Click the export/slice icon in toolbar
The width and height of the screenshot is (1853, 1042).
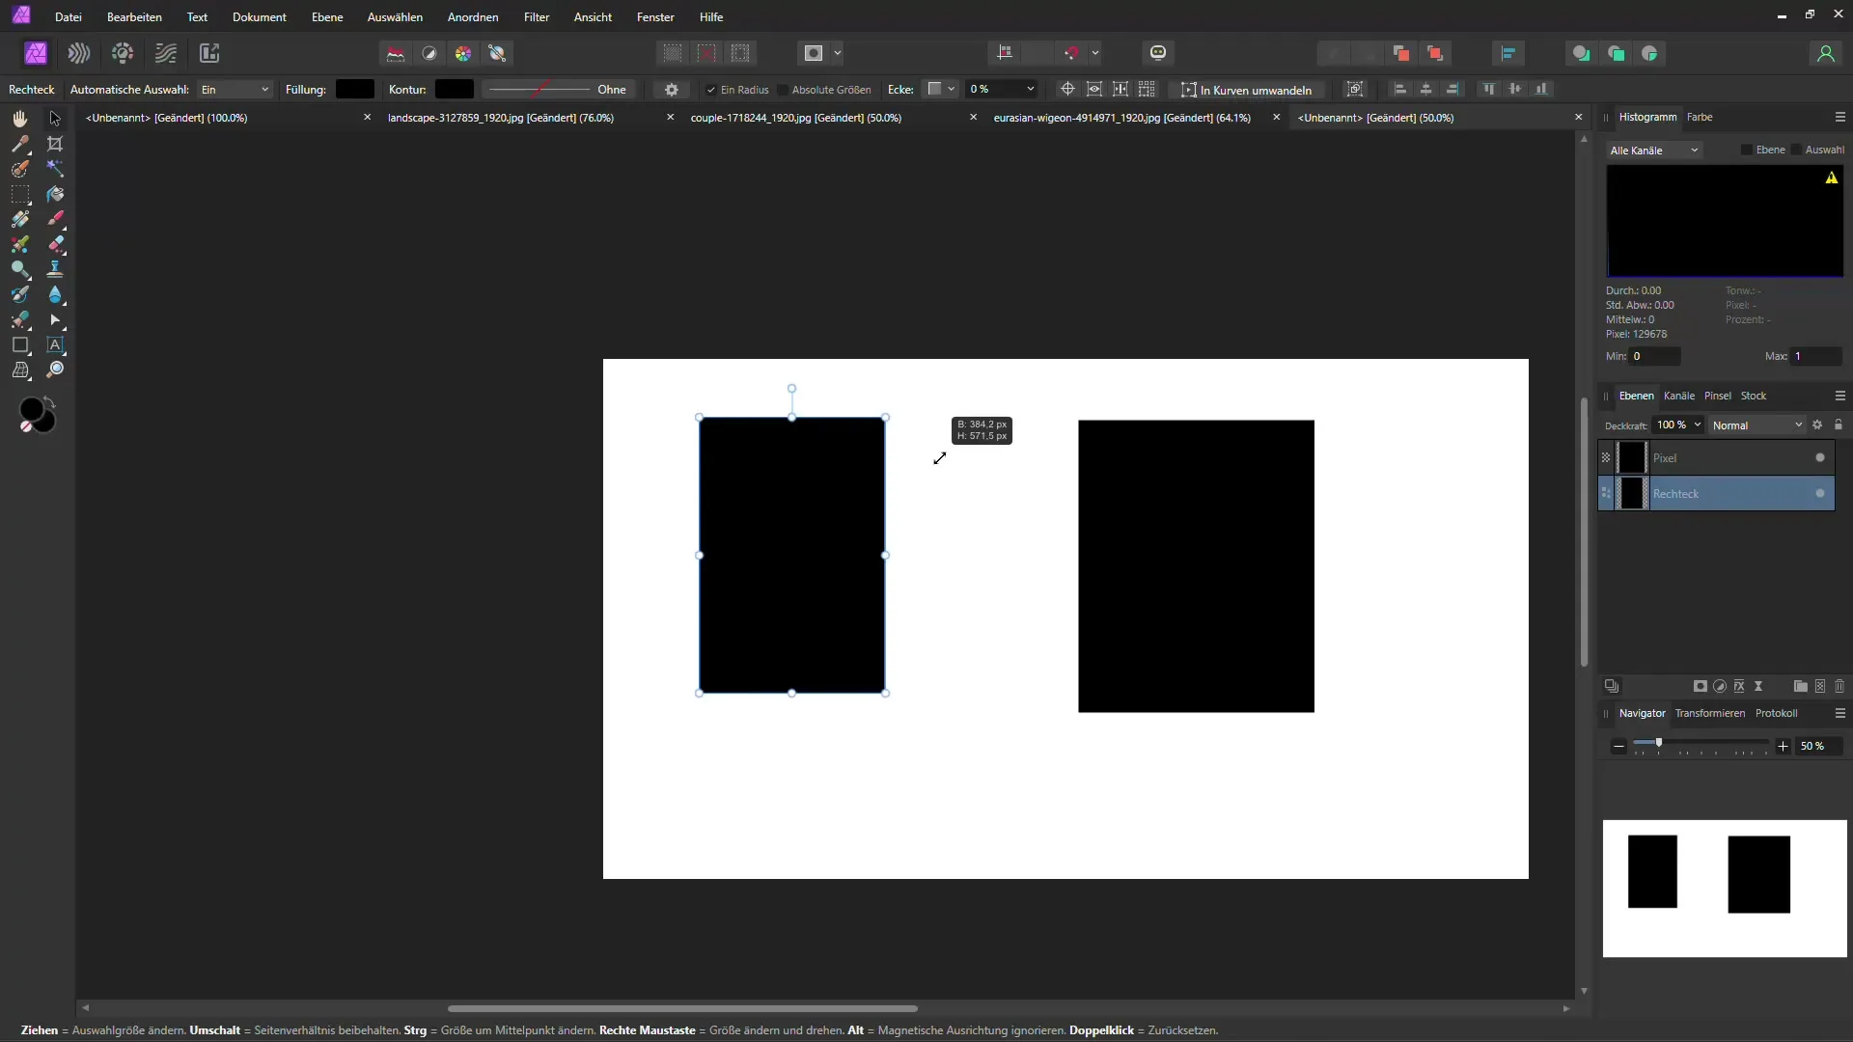coord(208,52)
